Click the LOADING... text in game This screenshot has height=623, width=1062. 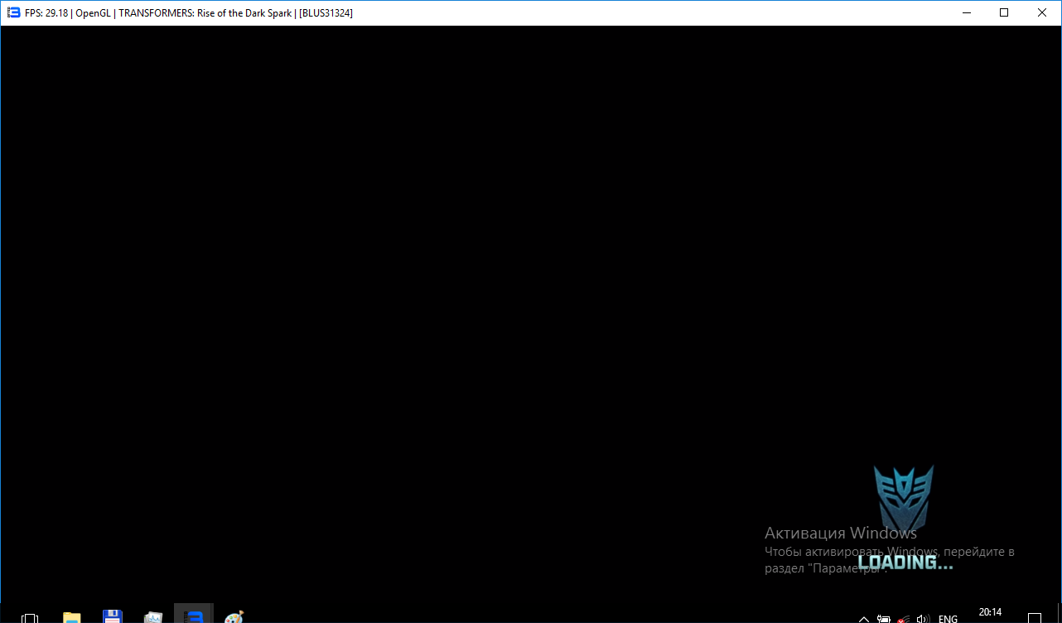(905, 563)
